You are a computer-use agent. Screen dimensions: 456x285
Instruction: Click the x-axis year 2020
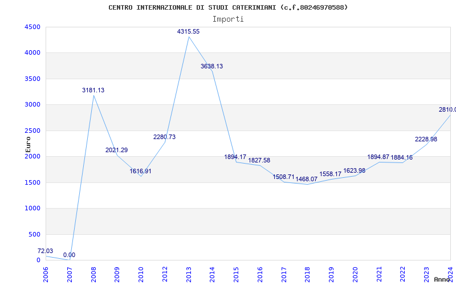click(355, 275)
